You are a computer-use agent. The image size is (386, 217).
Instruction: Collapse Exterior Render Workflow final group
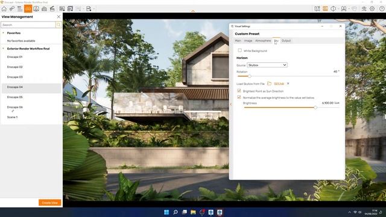click(3, 49)
